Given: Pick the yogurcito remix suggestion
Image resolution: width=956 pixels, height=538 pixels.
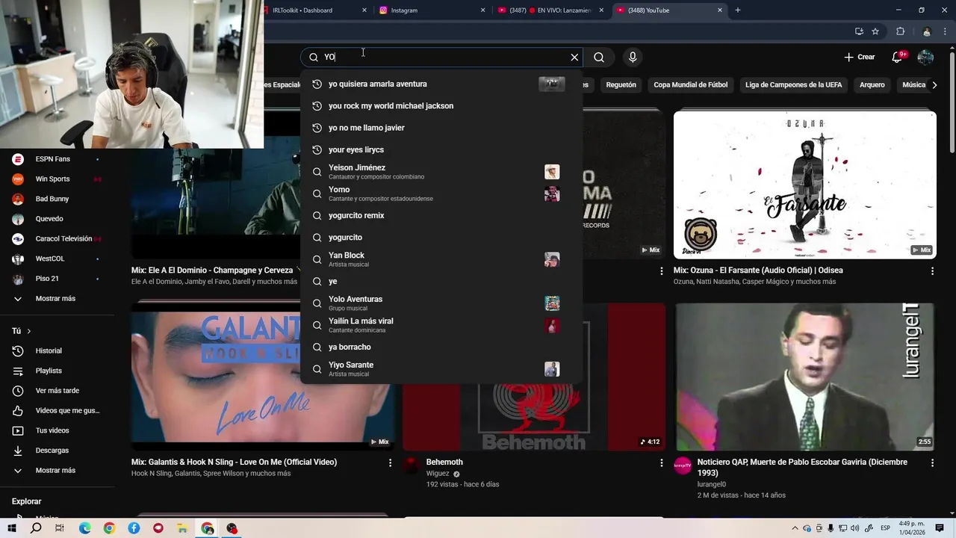Looking at the screenshot, I should (x=441, y=215).
